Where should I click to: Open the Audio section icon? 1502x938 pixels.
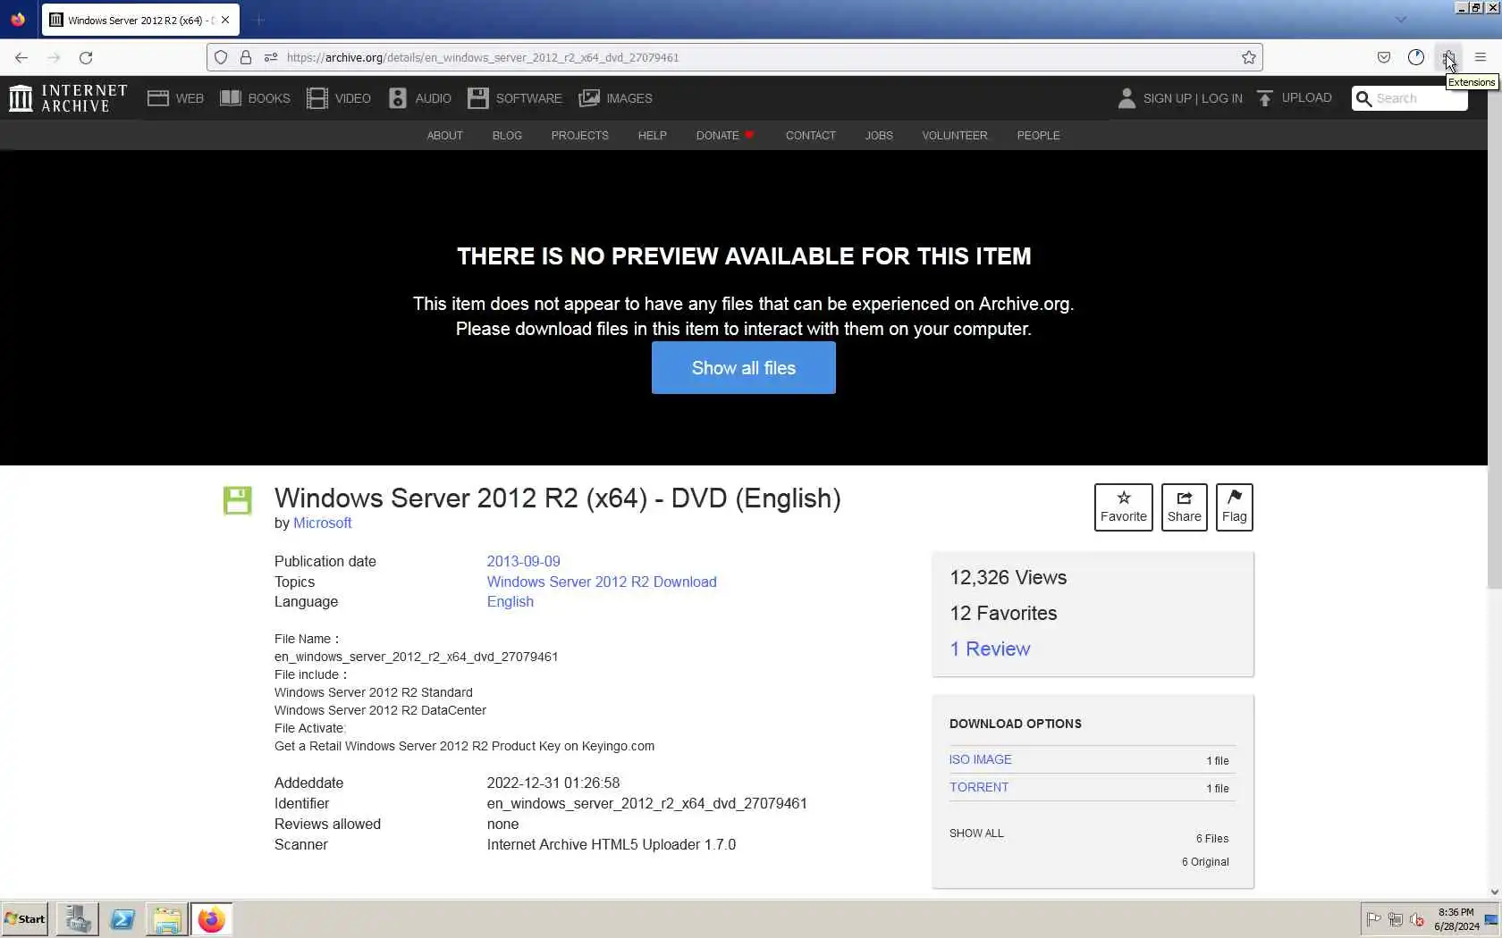point(398,98)
